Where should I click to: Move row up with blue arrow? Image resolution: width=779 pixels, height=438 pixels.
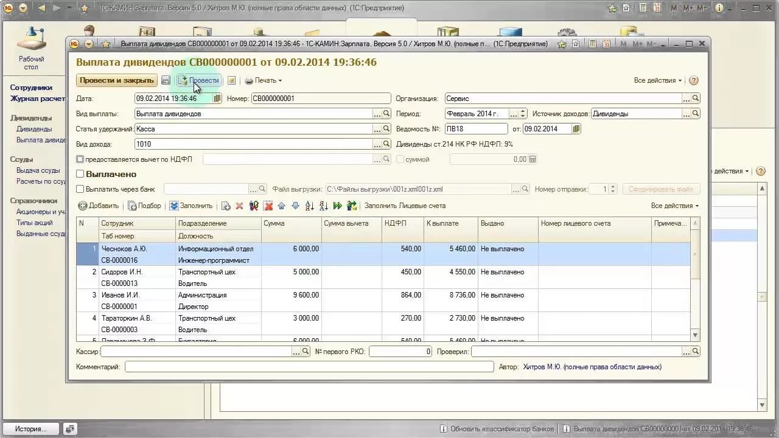[x=281, y=206]
